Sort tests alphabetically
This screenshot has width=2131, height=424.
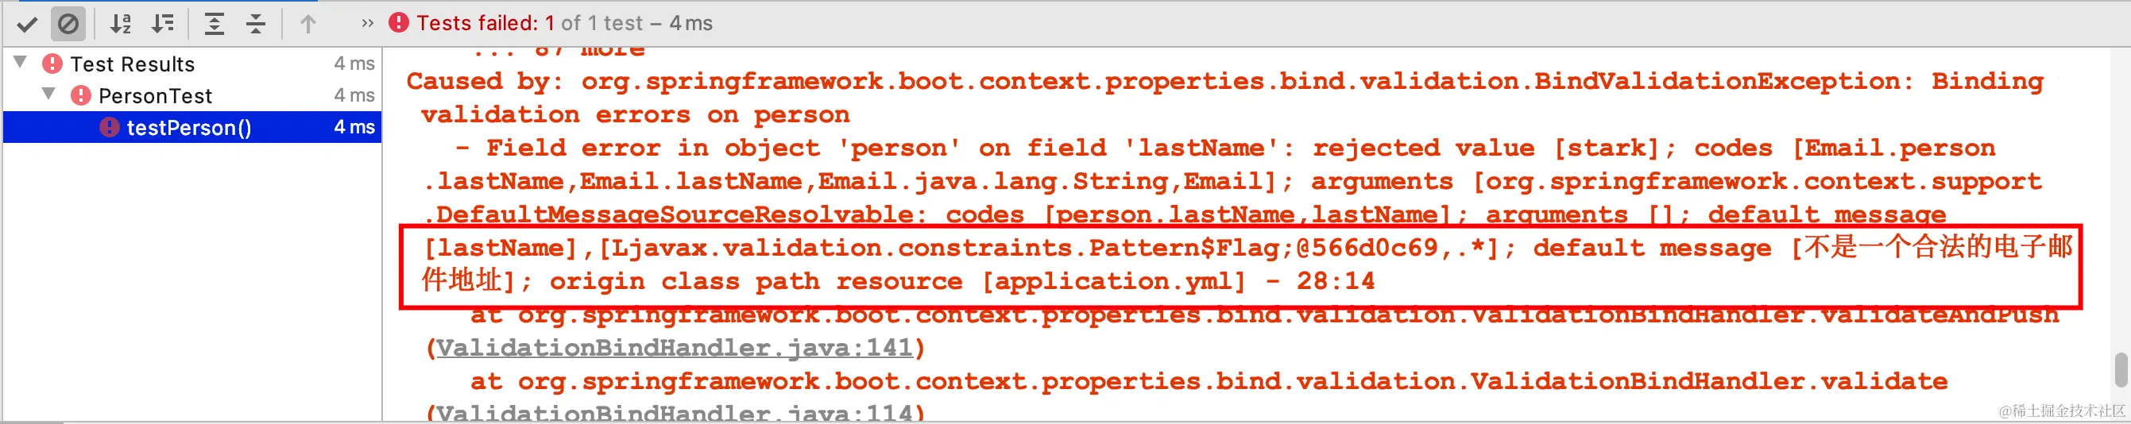point(121,24)
